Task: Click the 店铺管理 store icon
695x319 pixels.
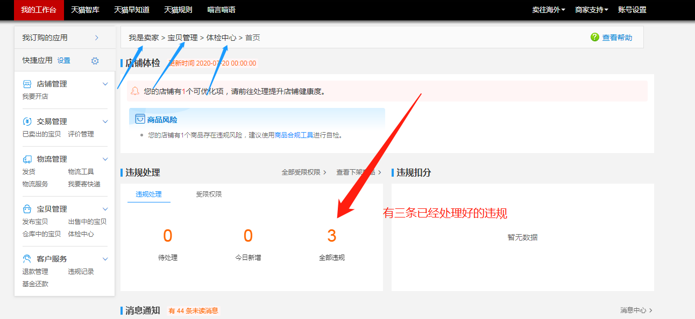Action: [x=27, y=84]
